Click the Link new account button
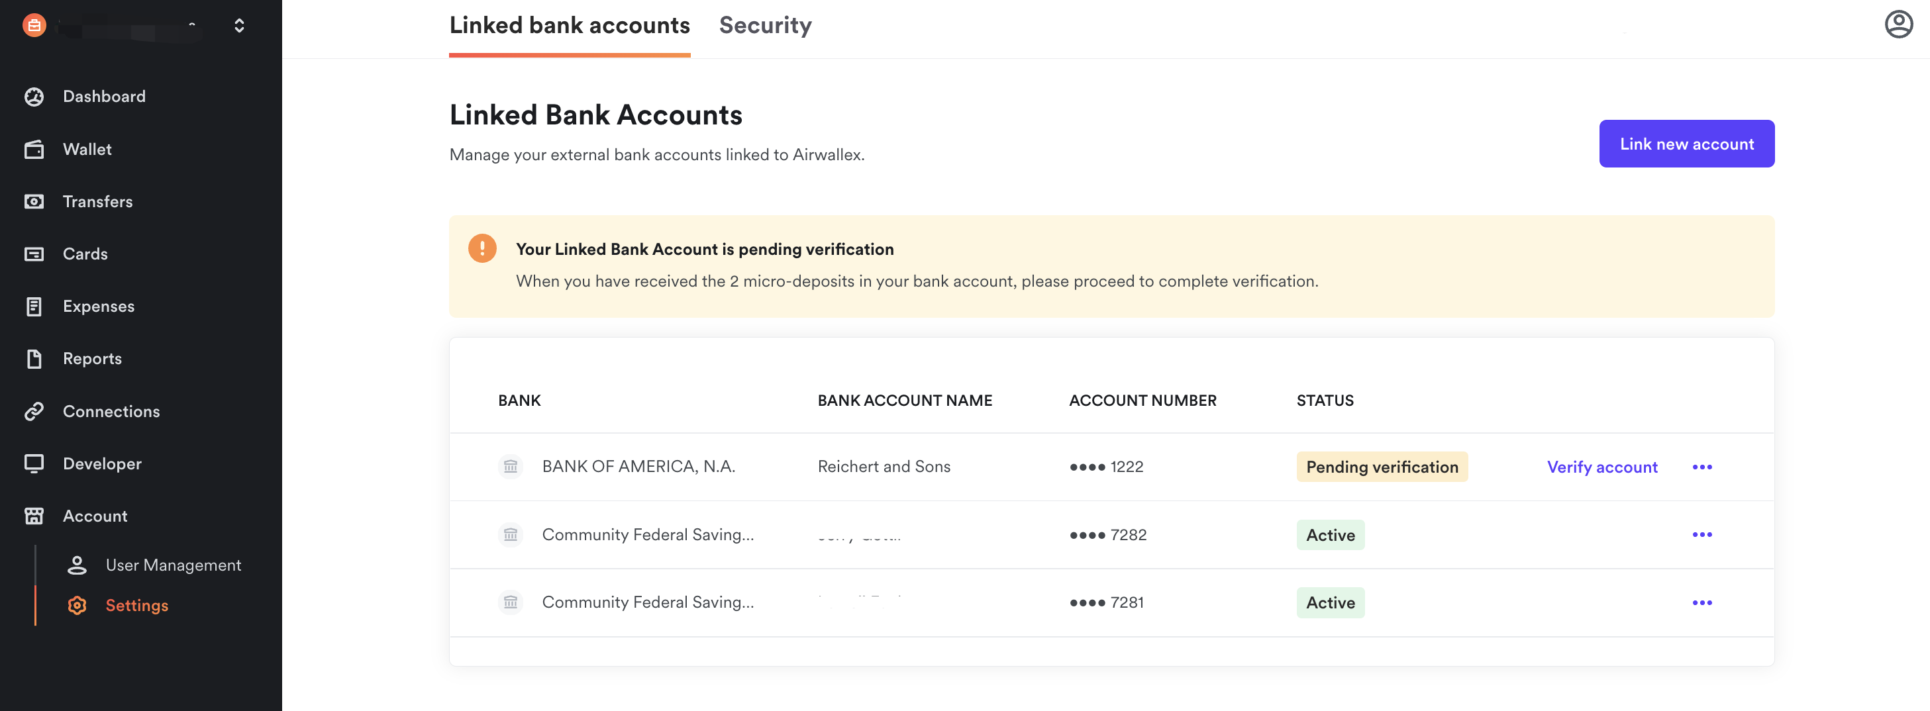Viewport: 1930px width, 711px height. coord(1686,144)
